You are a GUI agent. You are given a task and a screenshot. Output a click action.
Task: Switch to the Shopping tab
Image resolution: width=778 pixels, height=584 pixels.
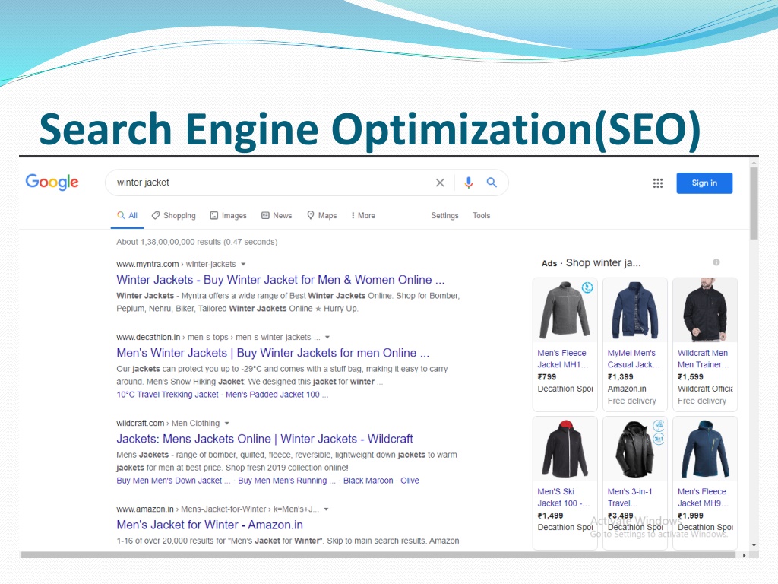pyautogui.click(x=174, y=215)
